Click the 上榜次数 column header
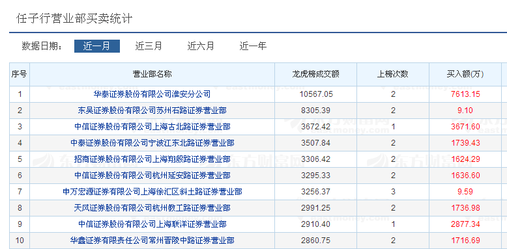Screen dimensions: 507x249 393,74
